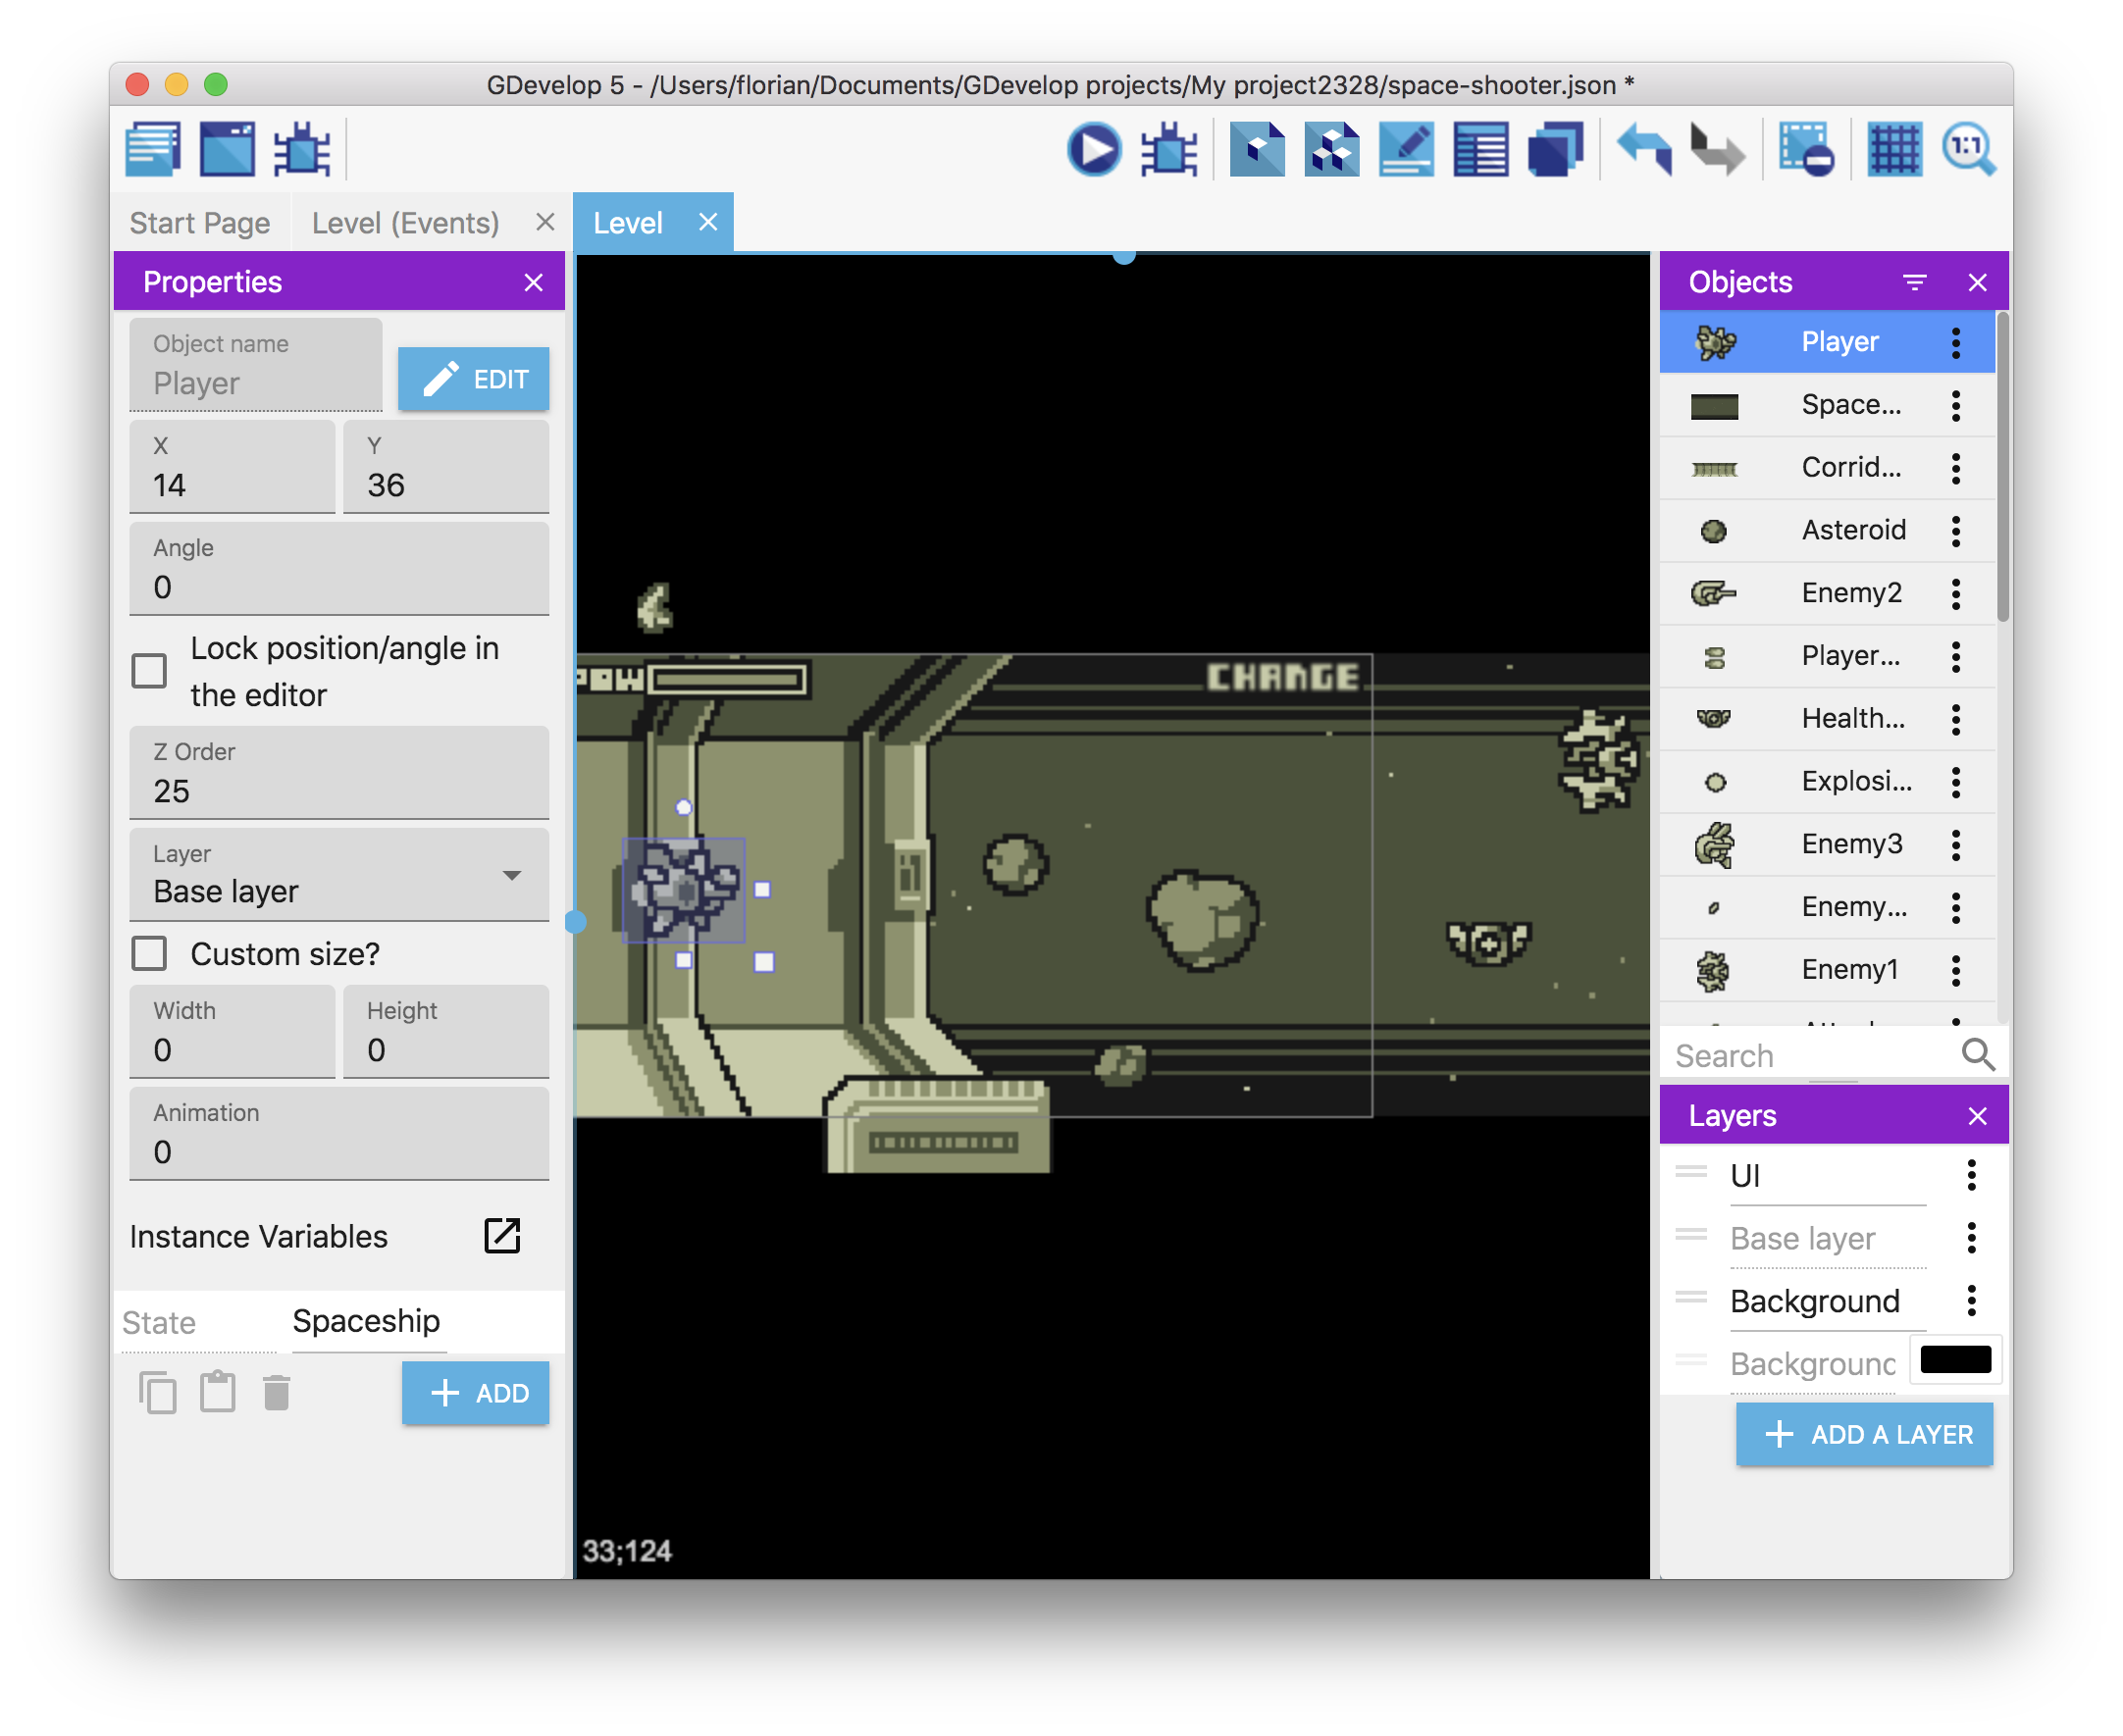The width and height of the screenshot is (2123, 1736).
Task: Open Layer dropdown for Player object
Action: [511, 878]
